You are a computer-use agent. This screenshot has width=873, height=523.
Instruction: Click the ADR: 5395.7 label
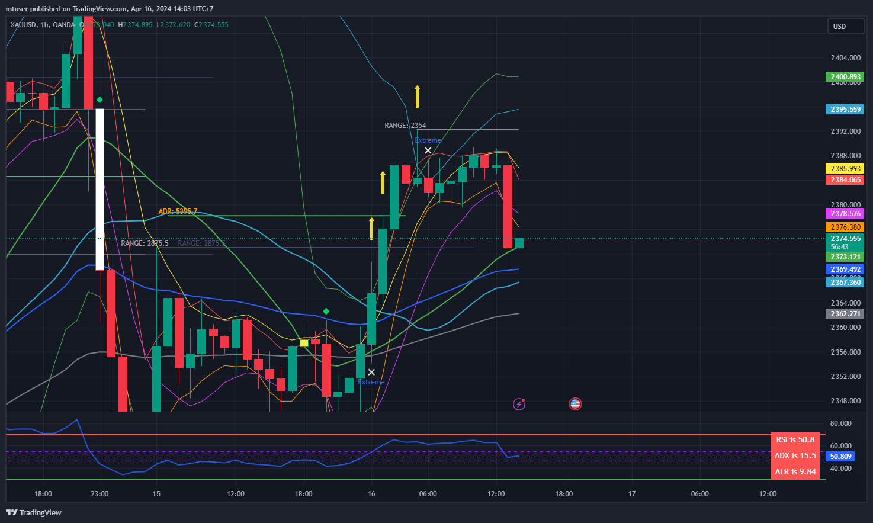click(178, 211)
